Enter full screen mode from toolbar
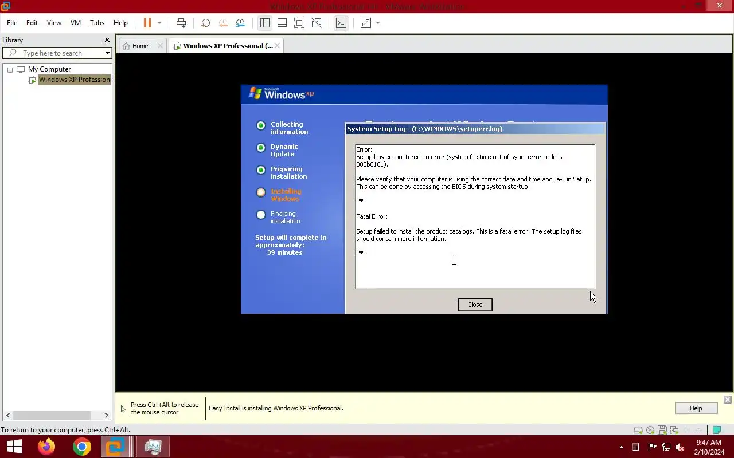This screenshot has height=458, width=734. 299,23
